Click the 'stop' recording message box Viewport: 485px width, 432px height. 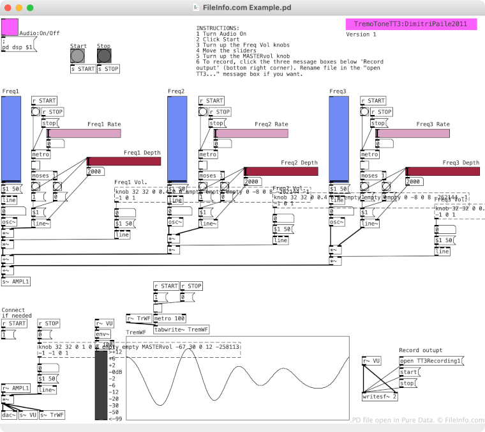pos(408,383)
